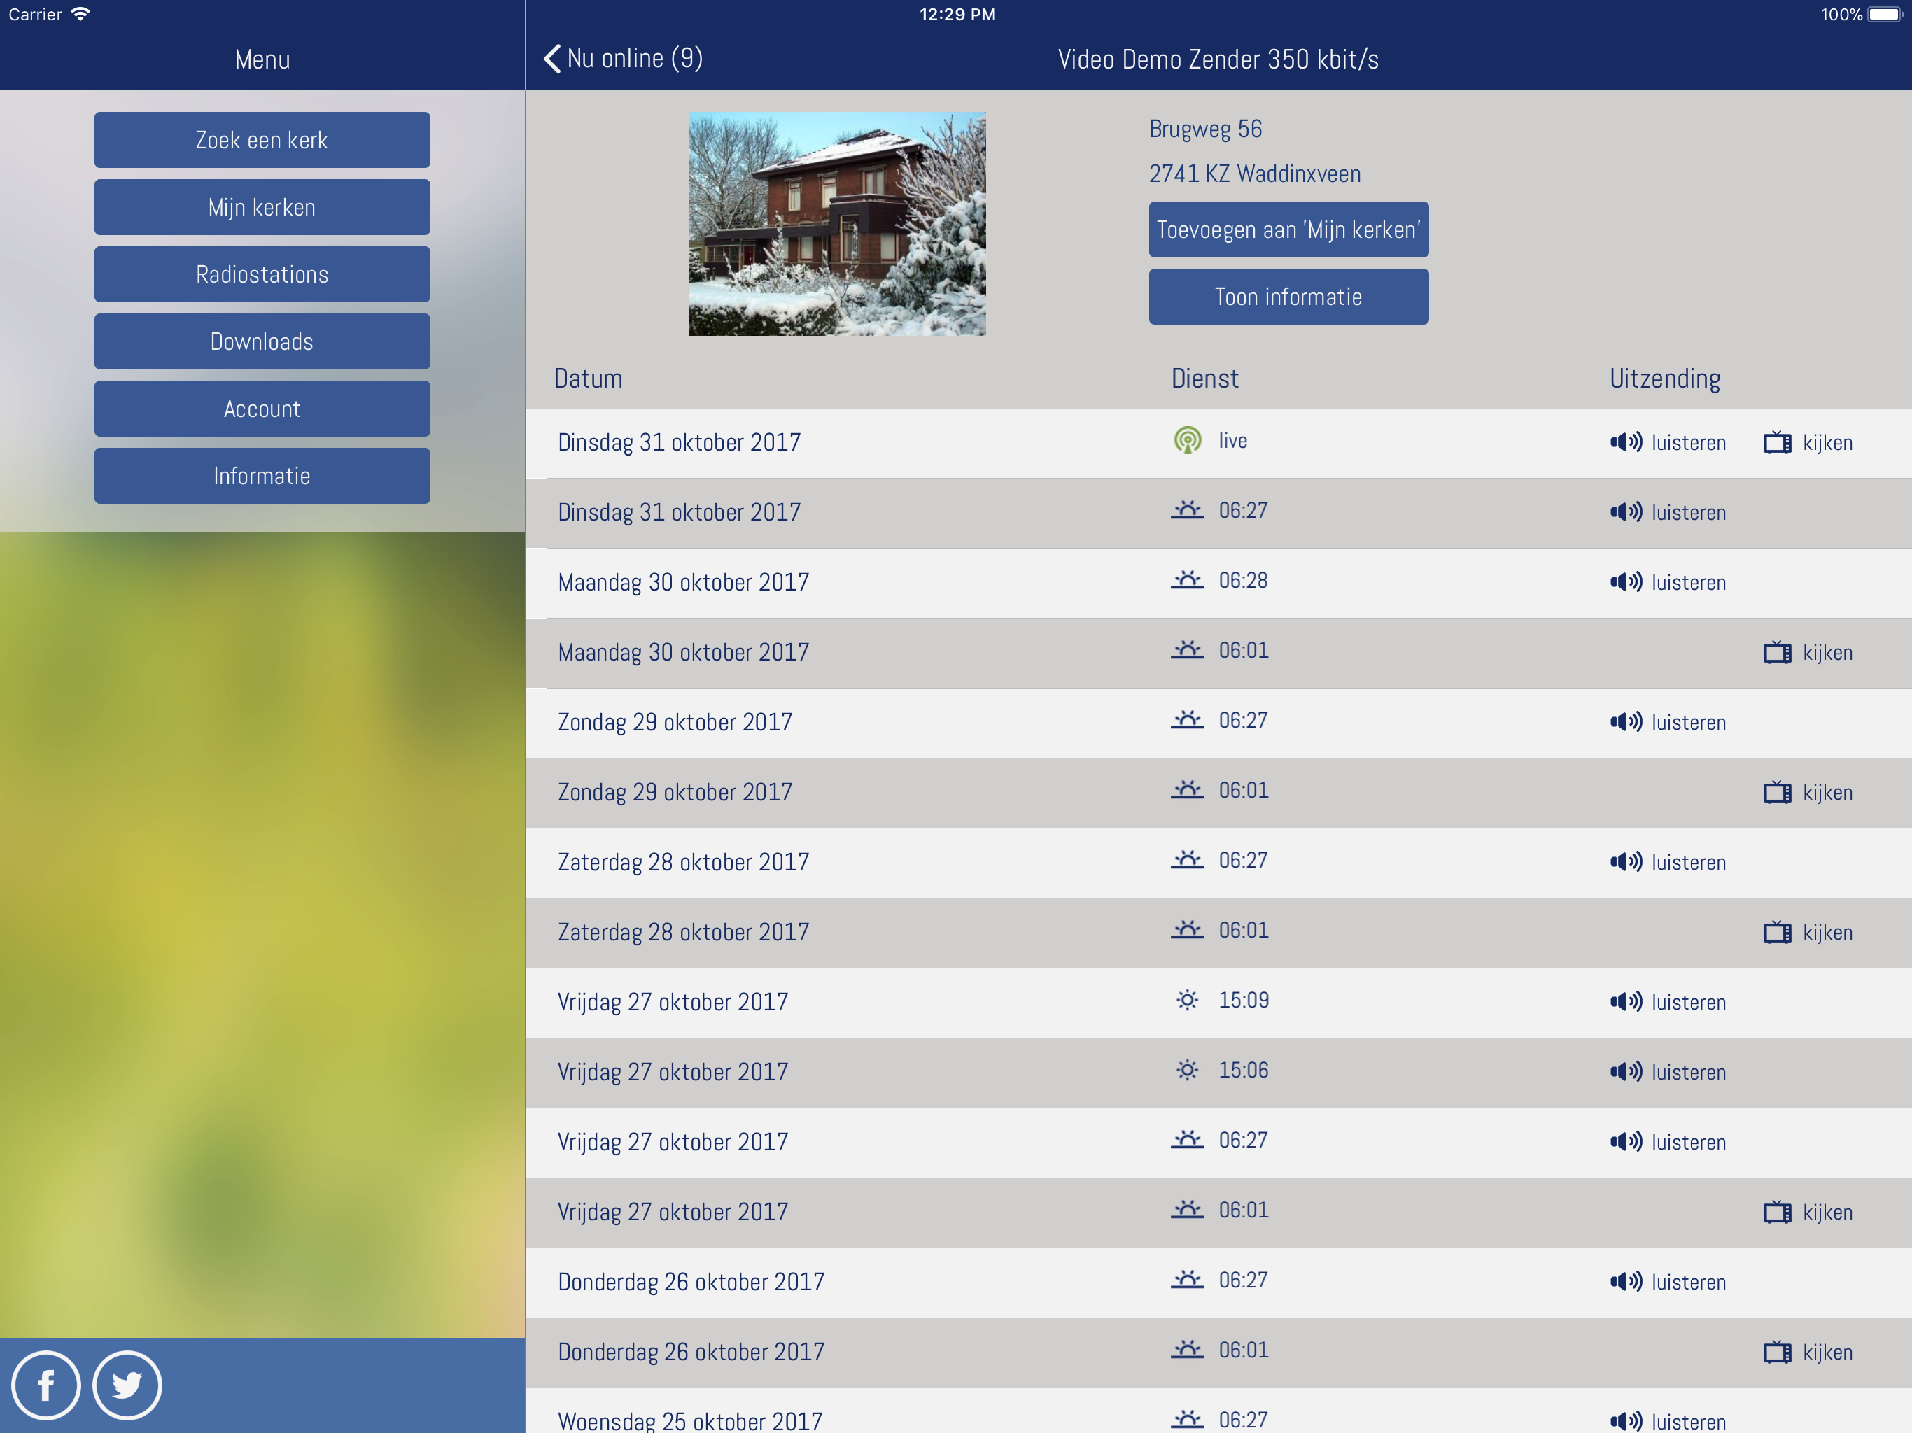The height and width of the screenshot is (1433, 1912).
Task: Open Downloads menu item
Action: click(x=262, y=341)
